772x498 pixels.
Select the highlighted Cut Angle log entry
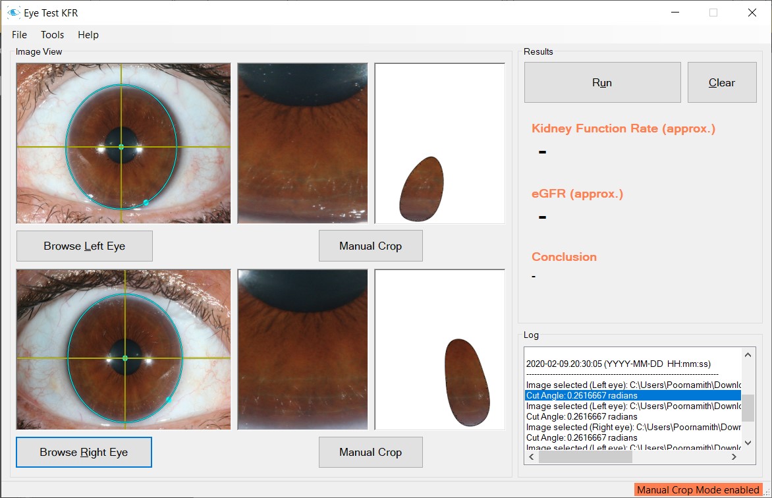pyautogui.click(x=632, y=395)
